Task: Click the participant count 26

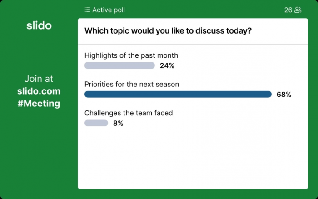Action: click(288, 10)
